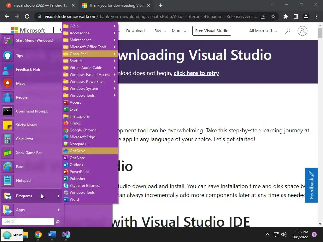The height and width of the screenshot is (242, 323).
Task: Expand the Maintenance folder
Action: point(90,40)
